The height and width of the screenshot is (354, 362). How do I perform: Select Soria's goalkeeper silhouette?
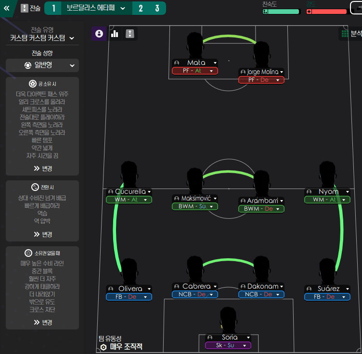pyautogui.click(x=228, y=320)
